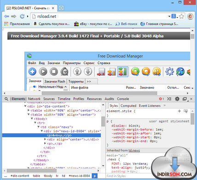Click the DevTools dock-side icon
The image size is (197, 180).
point(185,99)
